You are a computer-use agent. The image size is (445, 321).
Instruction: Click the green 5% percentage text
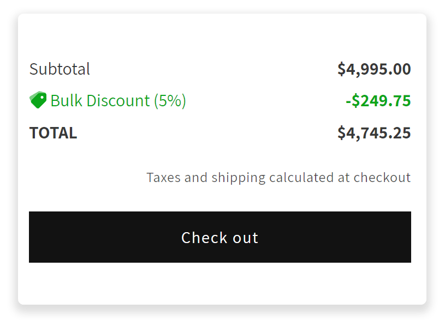click(169, 101)
